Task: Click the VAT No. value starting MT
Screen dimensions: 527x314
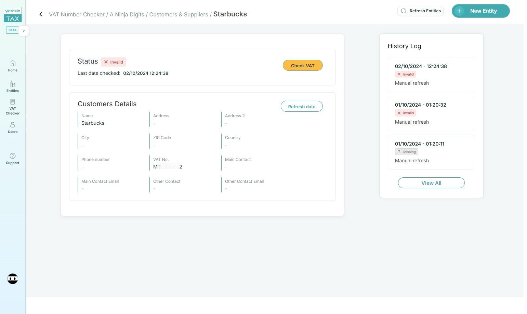Action: click(168, 167)
